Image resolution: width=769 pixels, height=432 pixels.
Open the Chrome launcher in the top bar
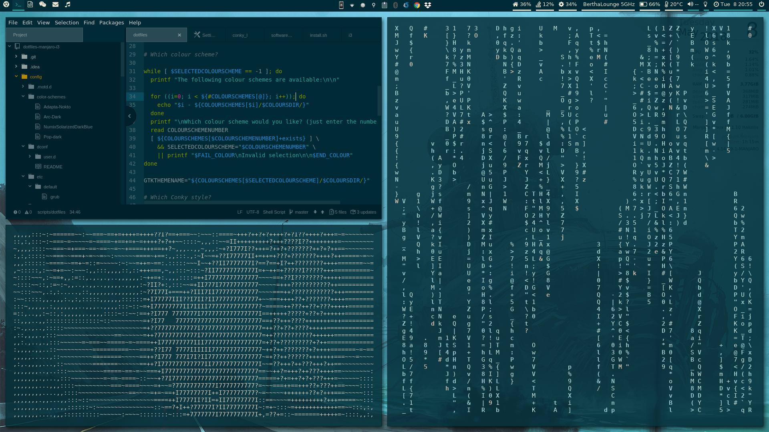coord(6,4)
